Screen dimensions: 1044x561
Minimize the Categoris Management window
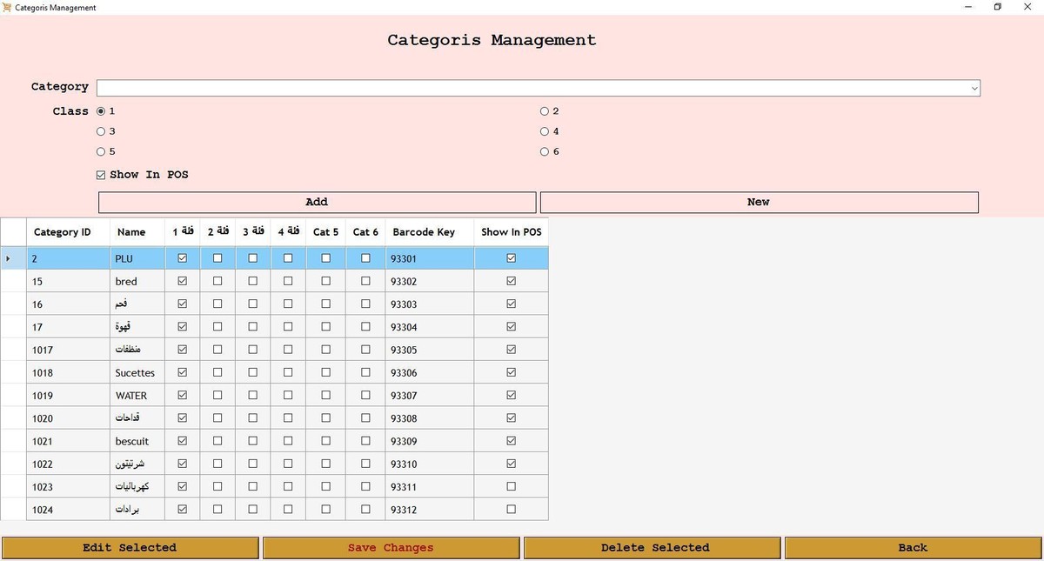[x=968, y=7]
